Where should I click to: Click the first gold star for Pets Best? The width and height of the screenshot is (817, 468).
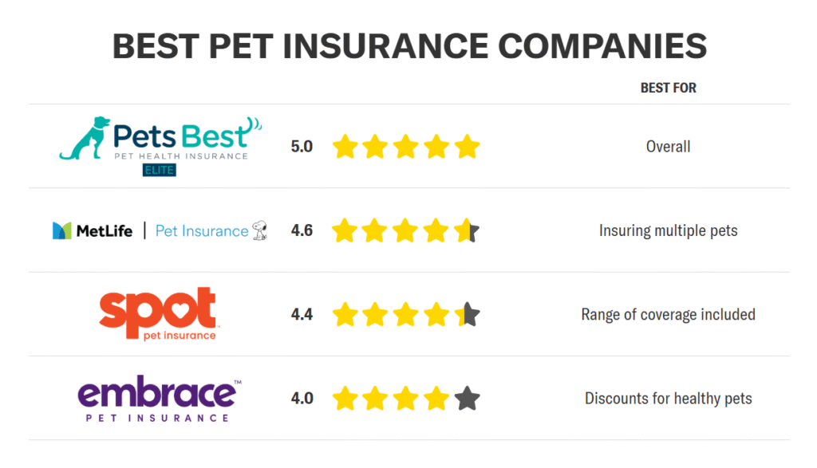click(345, 146)
